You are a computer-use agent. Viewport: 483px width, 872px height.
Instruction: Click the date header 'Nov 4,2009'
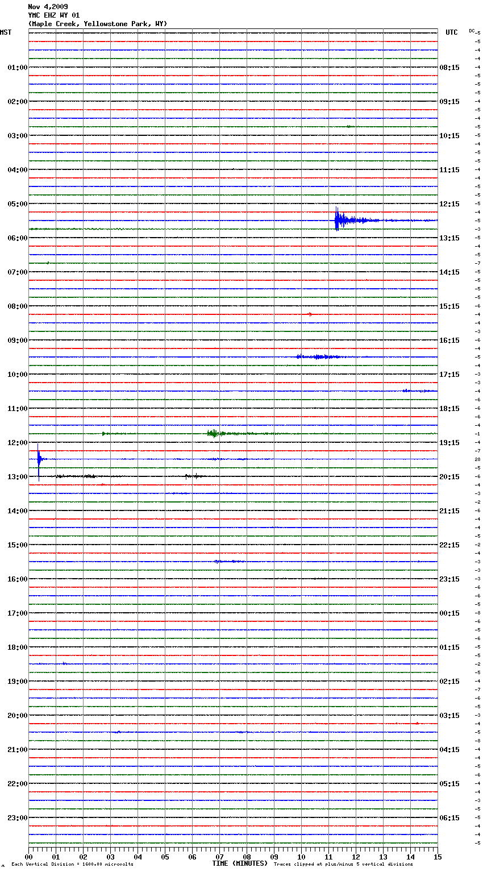point(48,7)
